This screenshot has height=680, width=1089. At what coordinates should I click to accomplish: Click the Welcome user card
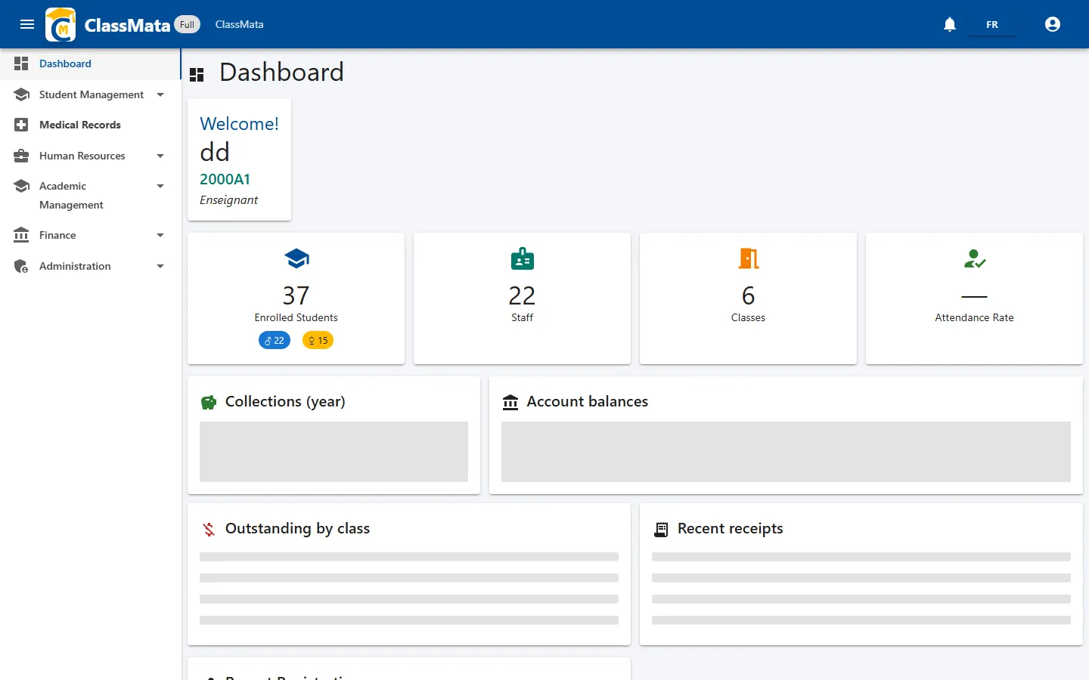click(x=239, y=159)
